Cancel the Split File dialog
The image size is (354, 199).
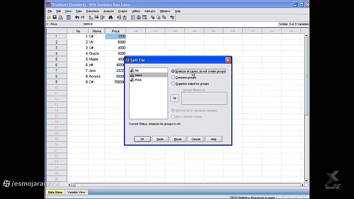click(196, 139)
